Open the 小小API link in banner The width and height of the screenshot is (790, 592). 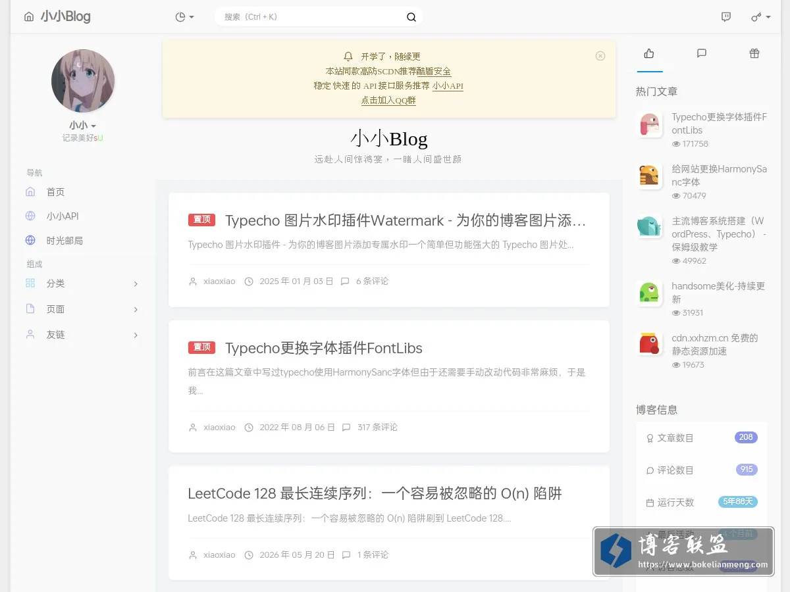point(448,86)
